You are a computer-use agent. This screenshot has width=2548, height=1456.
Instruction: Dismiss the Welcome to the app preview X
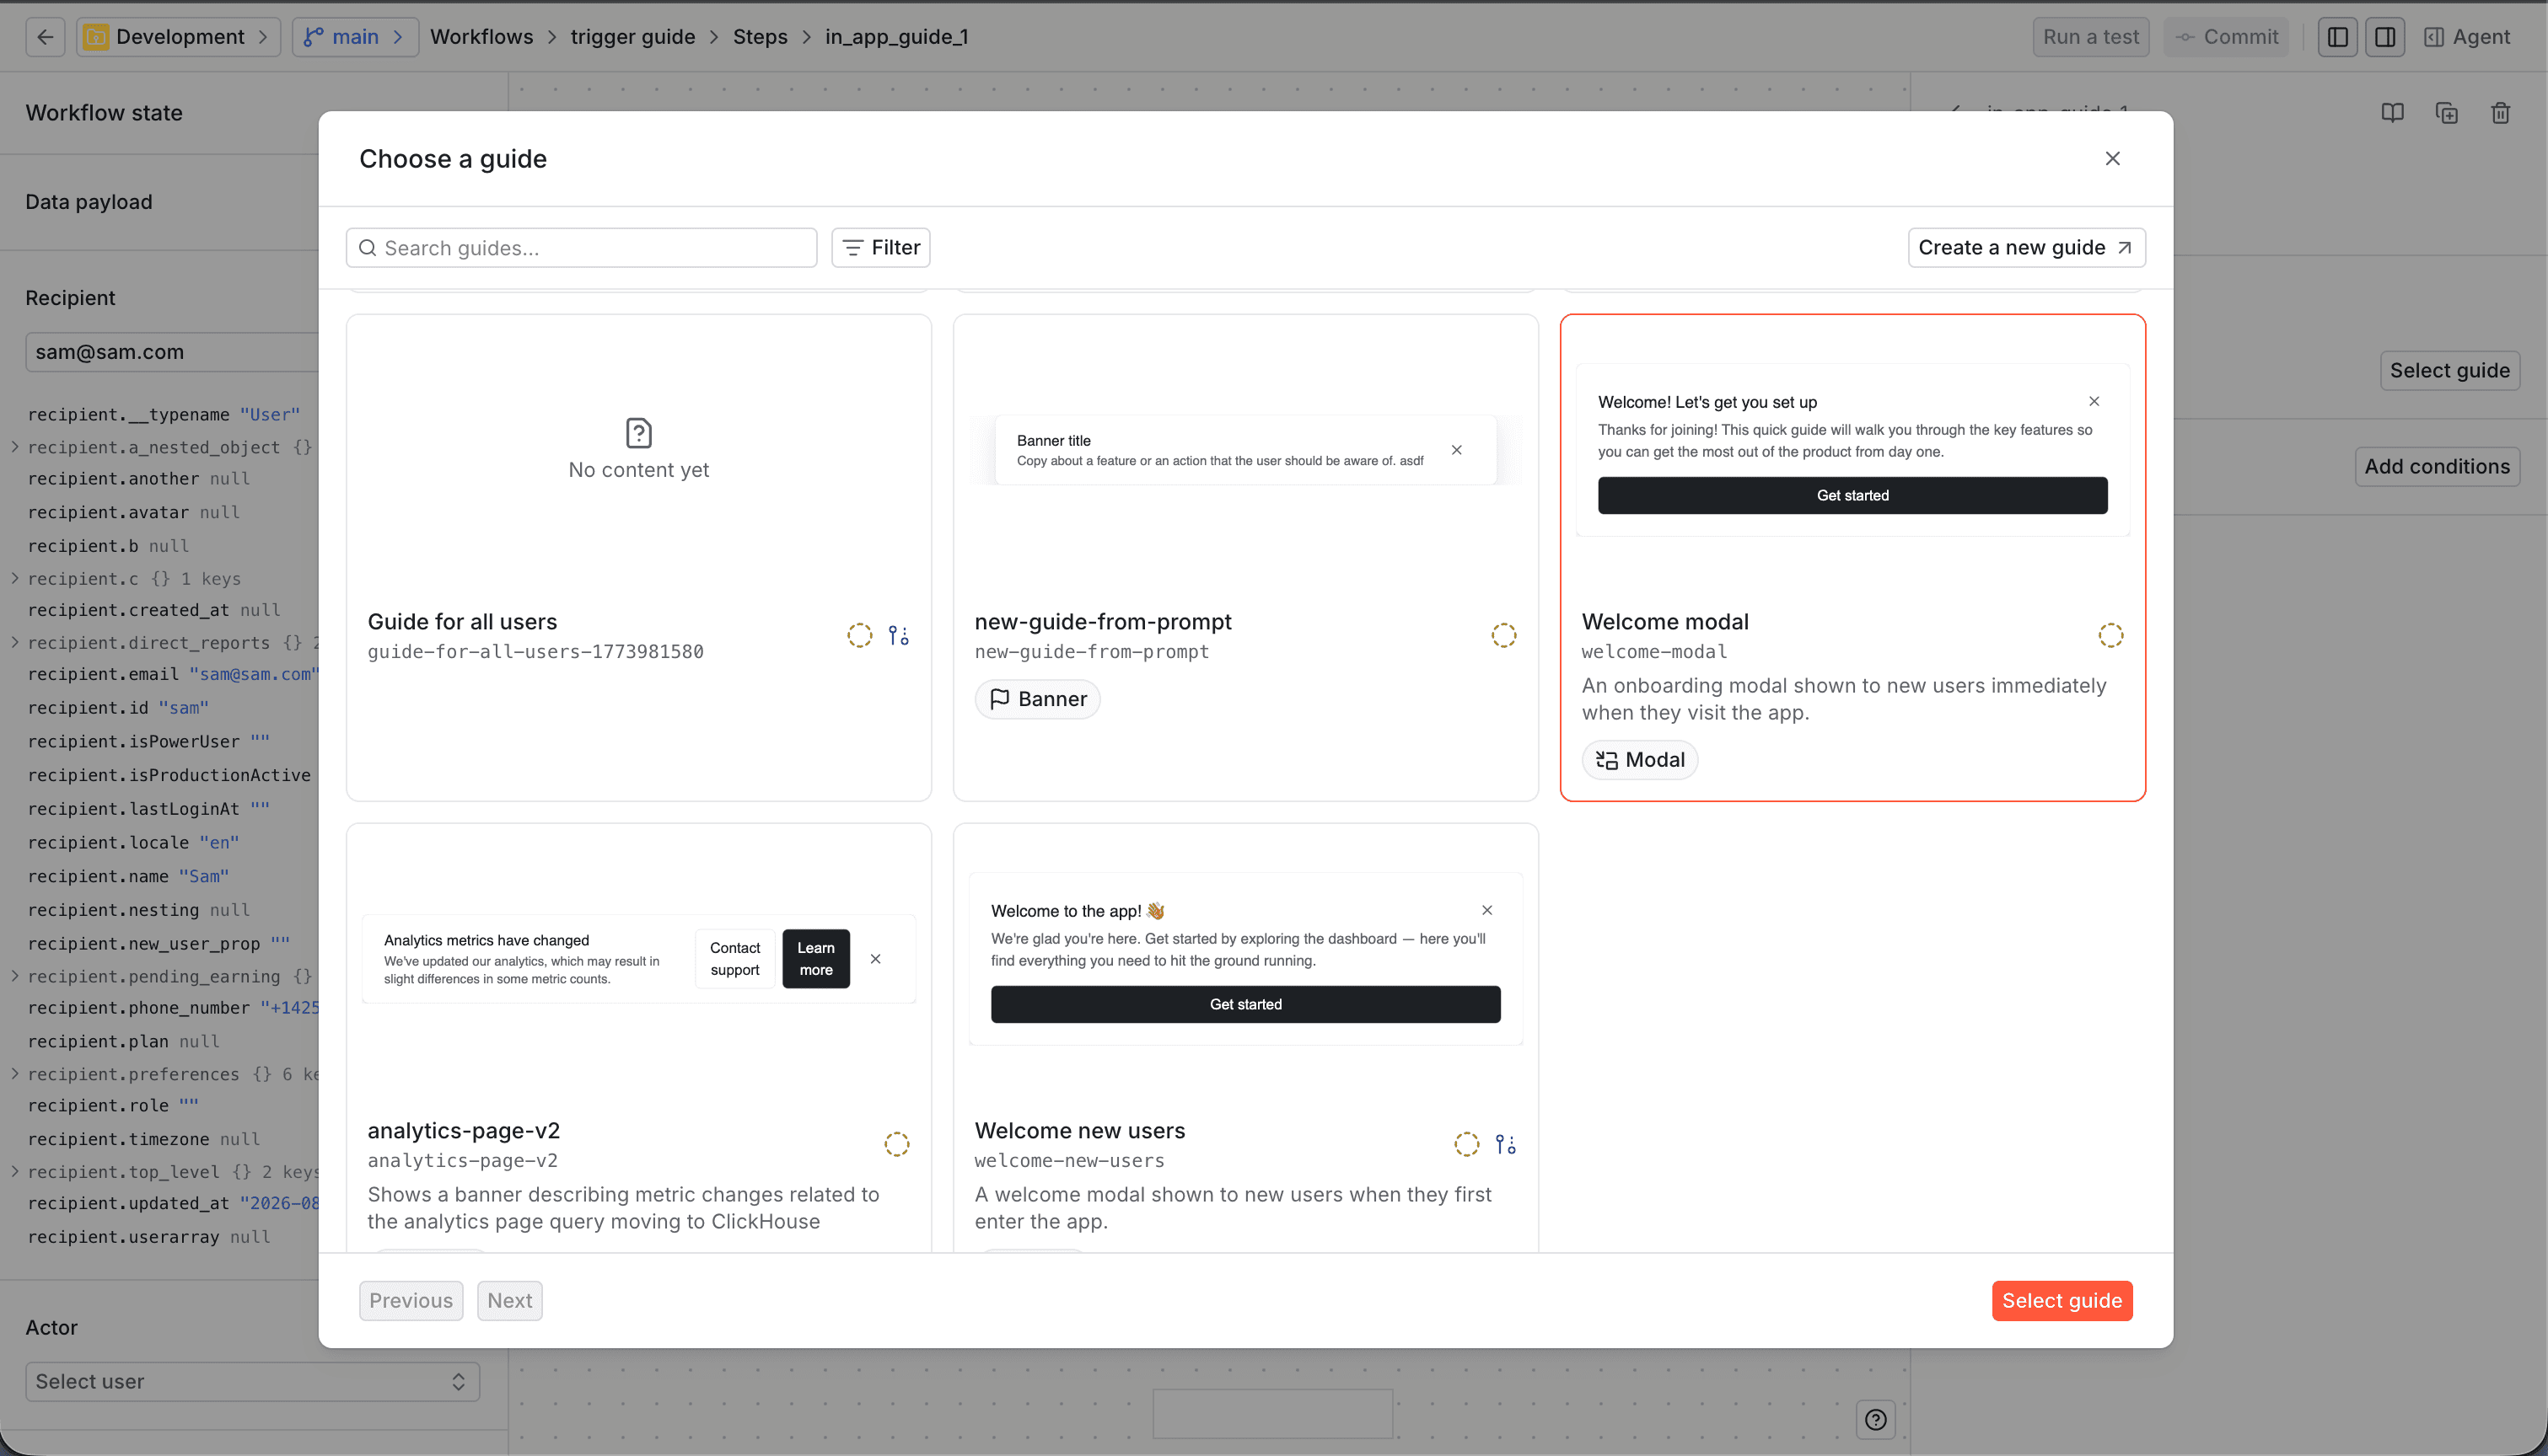1486,910
